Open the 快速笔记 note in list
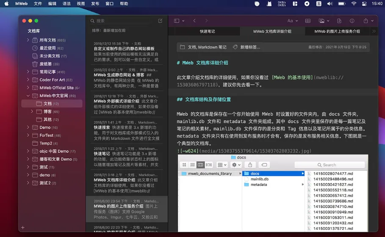Screen dimensions: 385x237 [127, 157]
